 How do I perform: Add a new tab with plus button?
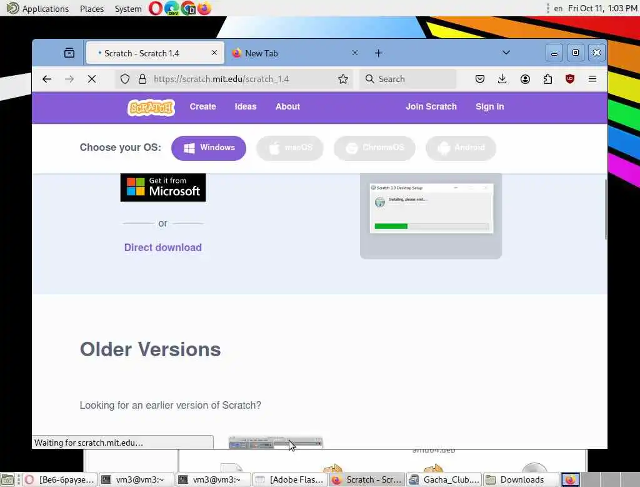point(379,53)
